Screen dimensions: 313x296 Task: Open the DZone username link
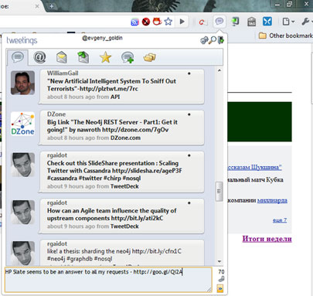pos(56,114)
